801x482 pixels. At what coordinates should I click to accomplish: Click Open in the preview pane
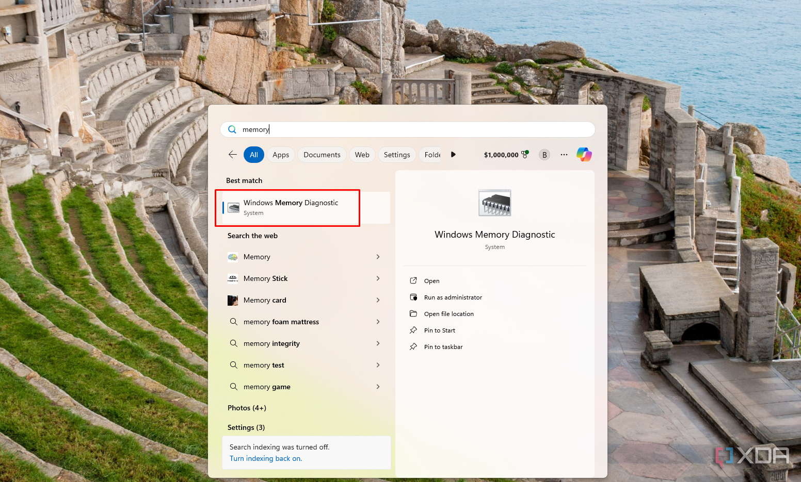click(x=432, y=281)
